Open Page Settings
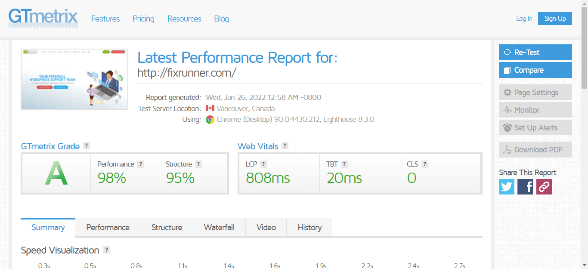The height and width of the screenshot is (269, 588). (x=535, y=93)
